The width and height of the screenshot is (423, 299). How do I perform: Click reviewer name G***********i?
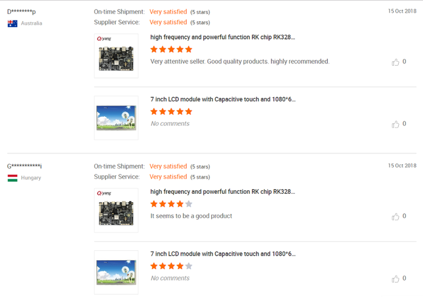point(24,166)
